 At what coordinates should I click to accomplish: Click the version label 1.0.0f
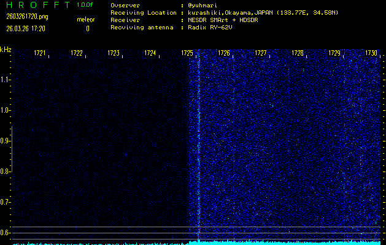(85, 5)
